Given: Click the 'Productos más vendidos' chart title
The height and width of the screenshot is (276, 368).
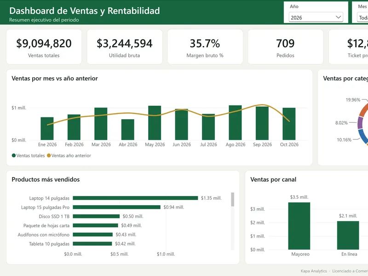Looking at the screenshot, I should click(x=46, y=179).
